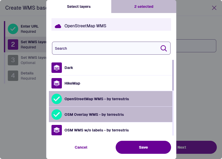Click the Cancel link
The height and width of the screenshot is (159, 222).
(x=81, y=147)
